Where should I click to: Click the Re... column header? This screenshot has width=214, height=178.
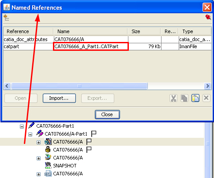tap(169, 31)
